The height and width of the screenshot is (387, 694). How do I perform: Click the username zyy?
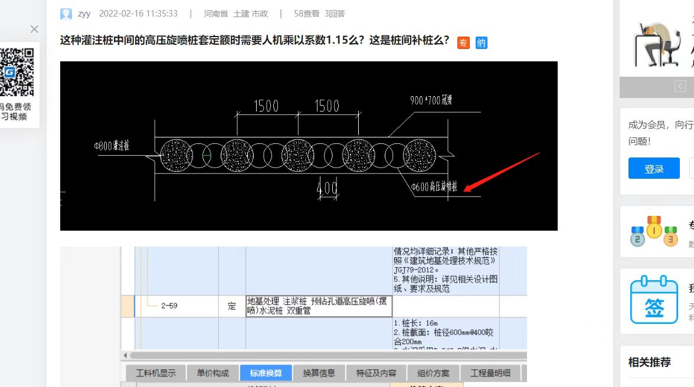pyautogui.click(x=84, y=14)
